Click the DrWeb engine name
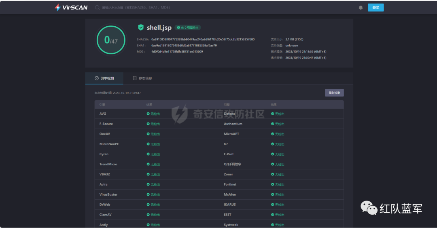 pos(105,205)
